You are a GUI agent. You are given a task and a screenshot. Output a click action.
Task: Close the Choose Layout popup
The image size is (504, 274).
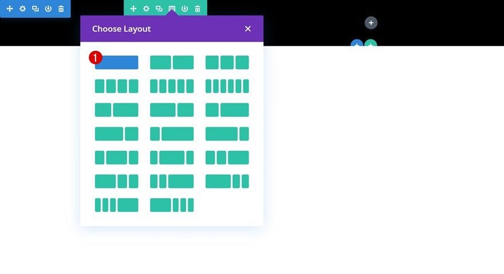(x=247, y=29)
